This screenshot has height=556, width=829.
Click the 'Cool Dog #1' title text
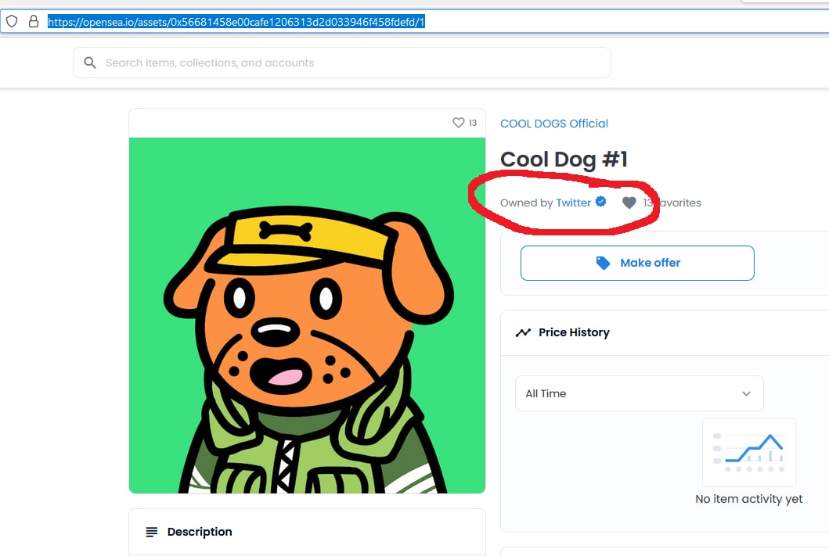(x=564, y=160)
